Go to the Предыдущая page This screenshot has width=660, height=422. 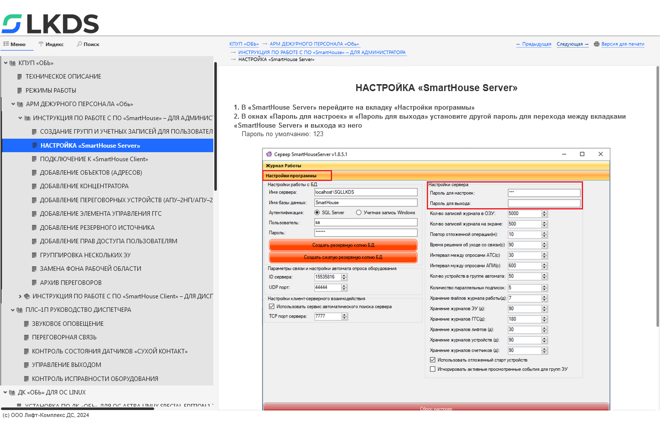534,44
